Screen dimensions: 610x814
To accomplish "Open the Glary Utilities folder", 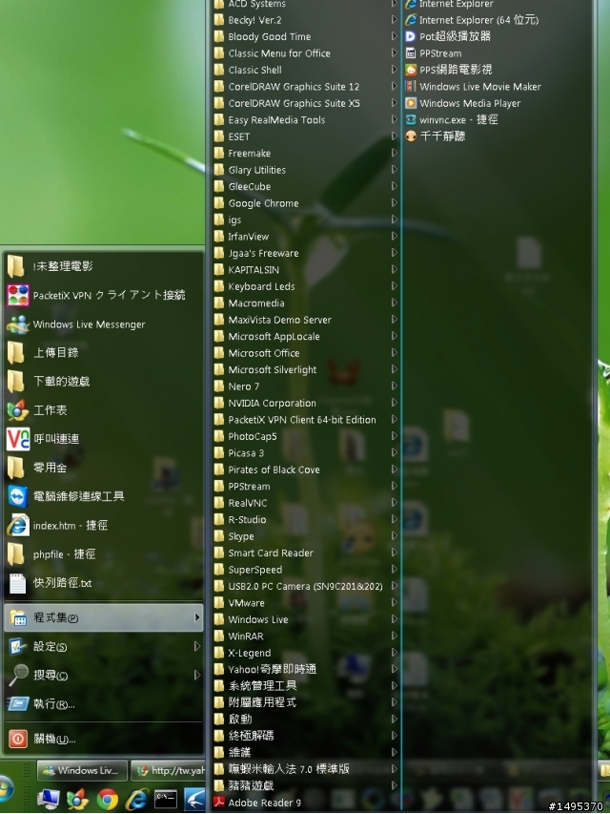I will pyautogui.click(x=306, y=170).
